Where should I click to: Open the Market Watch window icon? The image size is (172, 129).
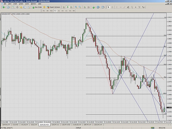(13, 7)
